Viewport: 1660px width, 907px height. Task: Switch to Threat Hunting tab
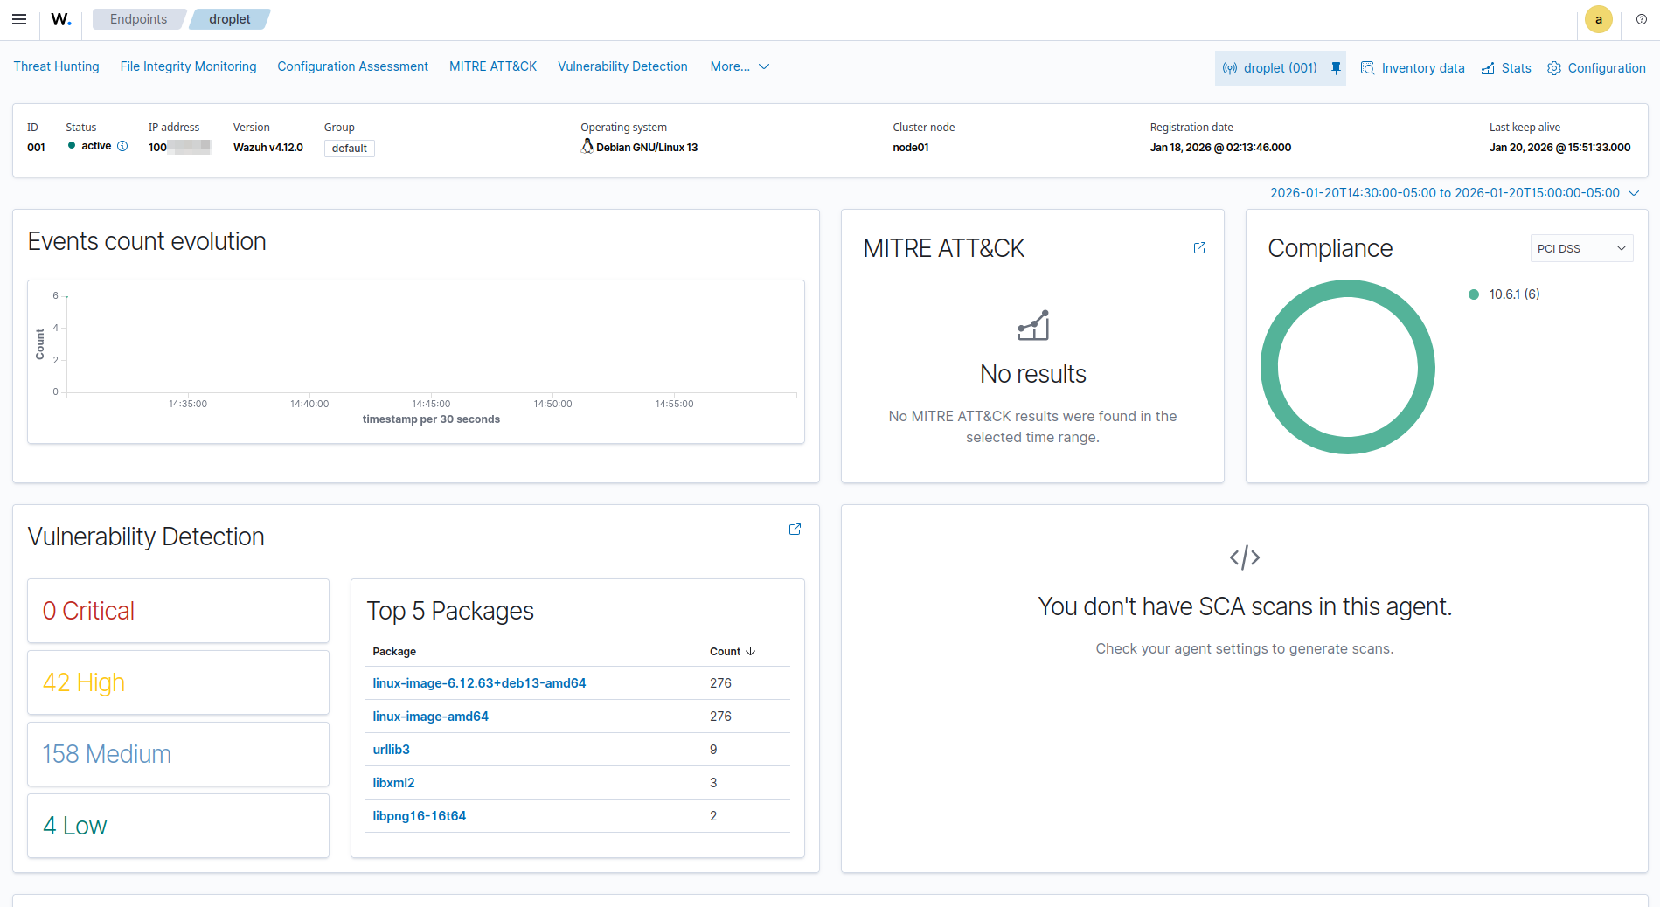pyautogui.click(x=56, y=66)
